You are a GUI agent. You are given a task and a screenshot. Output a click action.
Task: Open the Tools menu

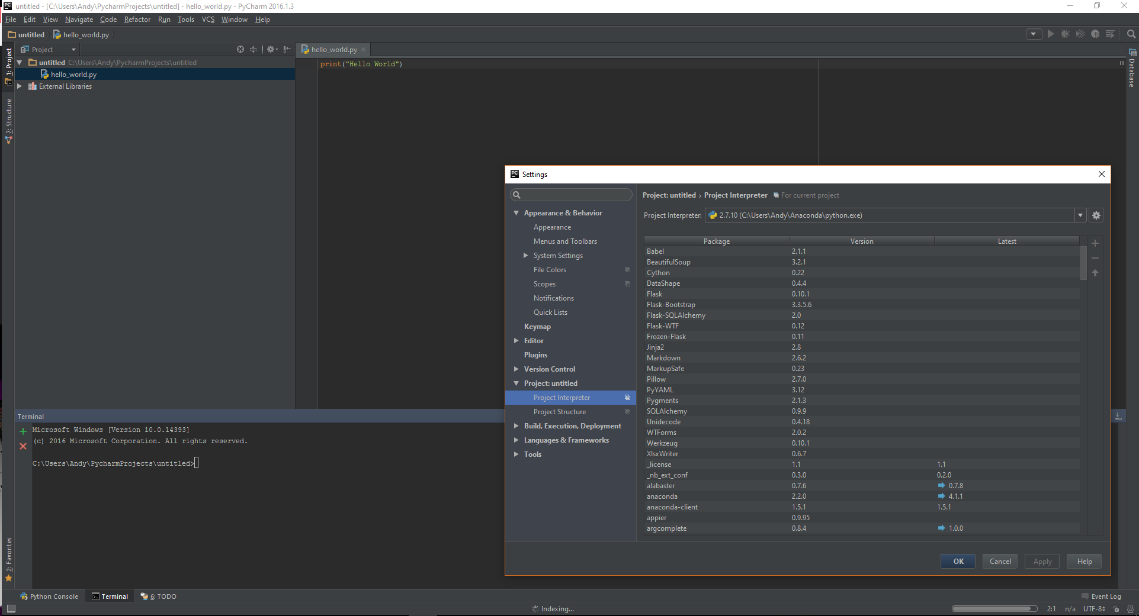(x=186, y=20)
